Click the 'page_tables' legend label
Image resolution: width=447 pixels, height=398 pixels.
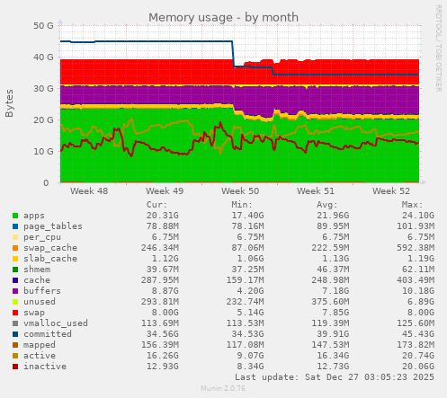(53, 226)
